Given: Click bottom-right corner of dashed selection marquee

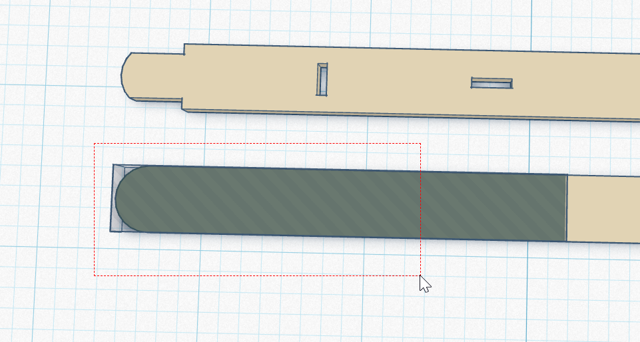Looking at the screenshot, I should click(420, 275).
